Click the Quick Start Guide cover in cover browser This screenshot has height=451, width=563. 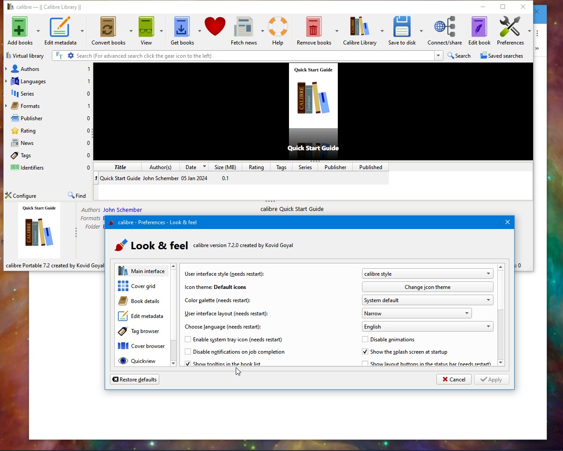(313, 96)
